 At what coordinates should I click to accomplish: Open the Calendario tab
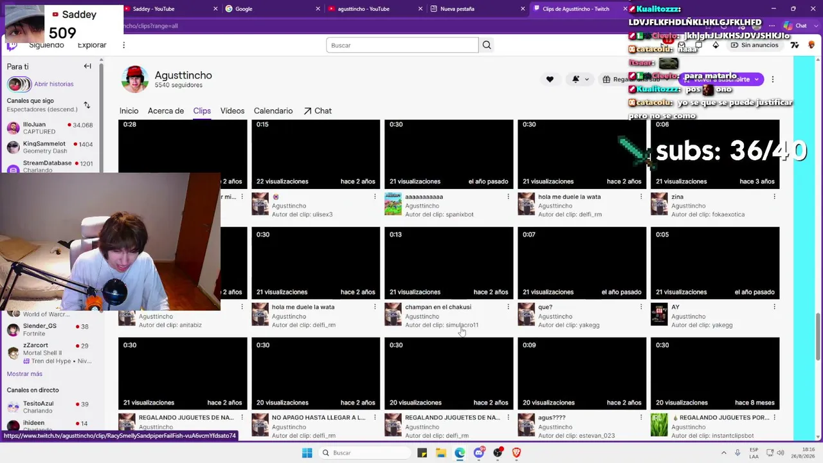click(273, 111)
